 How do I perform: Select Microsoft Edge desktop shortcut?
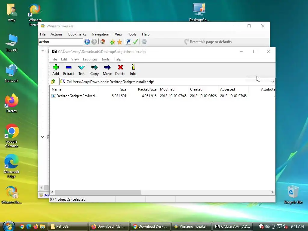pyautogui.click(x=12, y=166)
